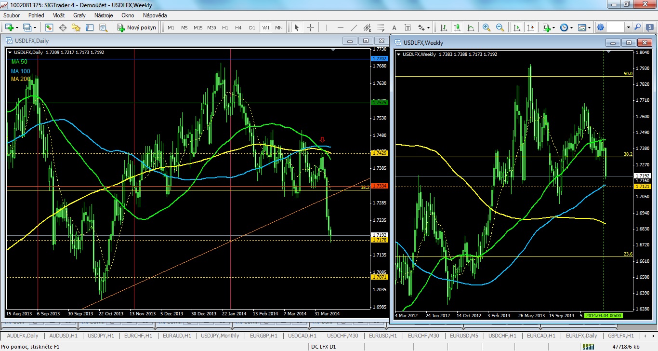
Task: Click the Arrows objects icon
Action: click(x=421, y=27)
